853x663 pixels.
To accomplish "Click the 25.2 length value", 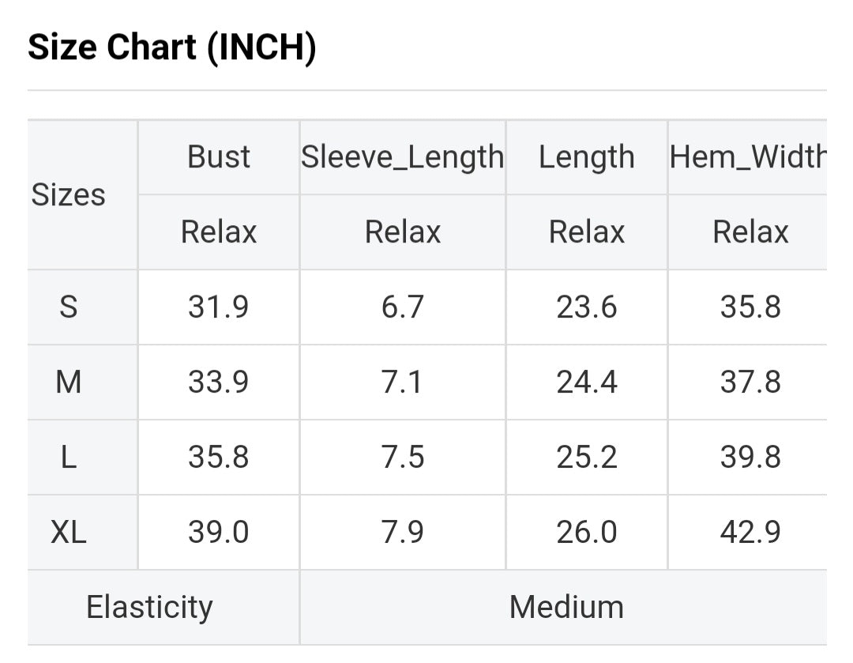I will tap(587, 458).
